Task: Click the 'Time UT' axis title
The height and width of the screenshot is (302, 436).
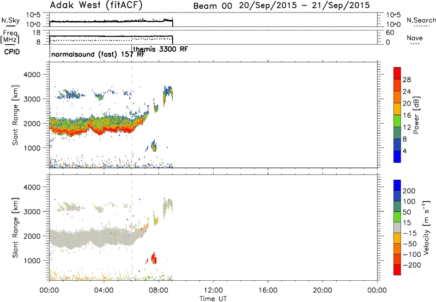Action: point(213,299)
